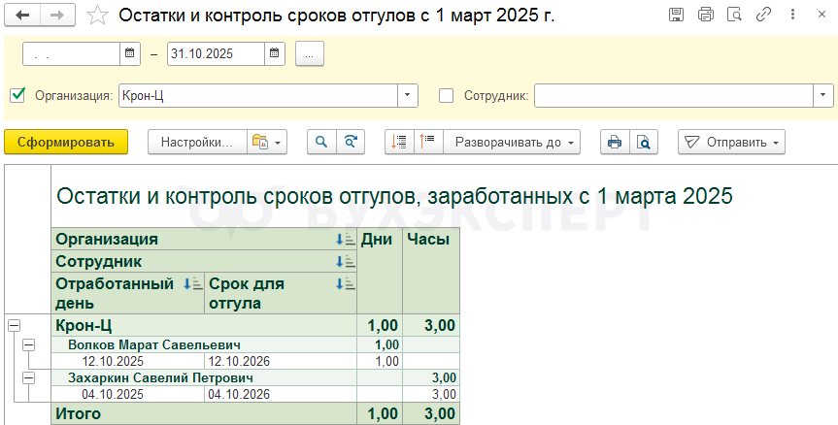Open calendar picker for end date

(275, 54)
